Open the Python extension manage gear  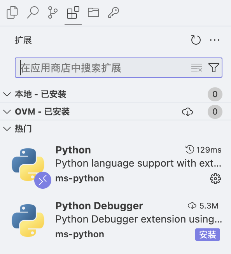[215, 179]
